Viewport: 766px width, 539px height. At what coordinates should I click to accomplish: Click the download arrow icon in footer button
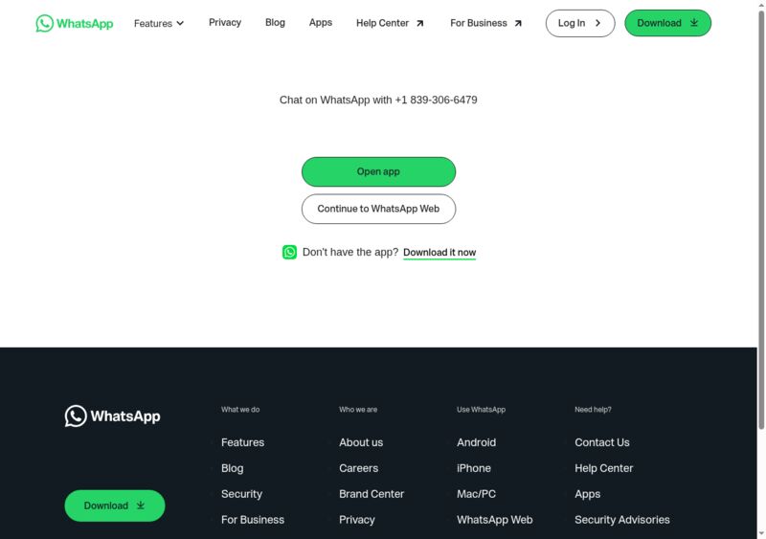pos(141,505)
